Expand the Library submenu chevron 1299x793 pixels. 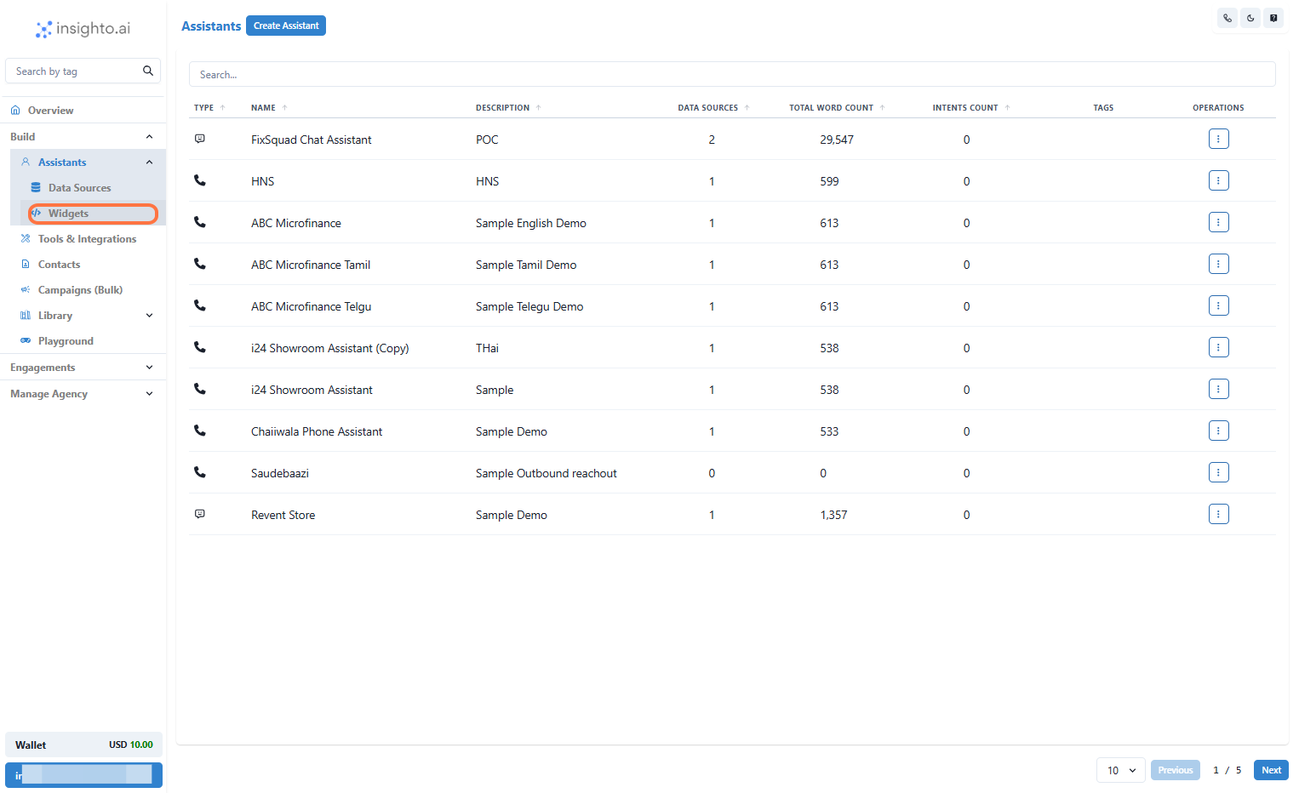click(x=150, y=316)
